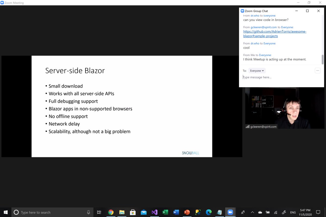The image size is (326, 217).
Task: Launch Google Chrome from the taskbar
Action: click(x=111, y=212)
